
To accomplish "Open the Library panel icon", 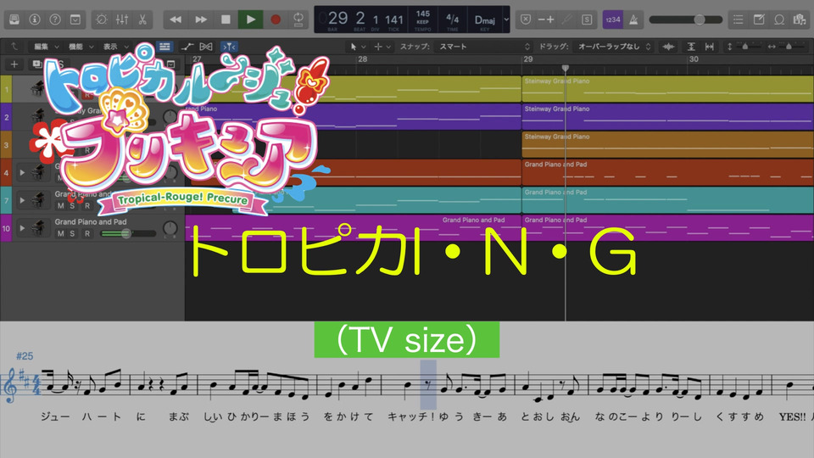I will pos(14,20).
